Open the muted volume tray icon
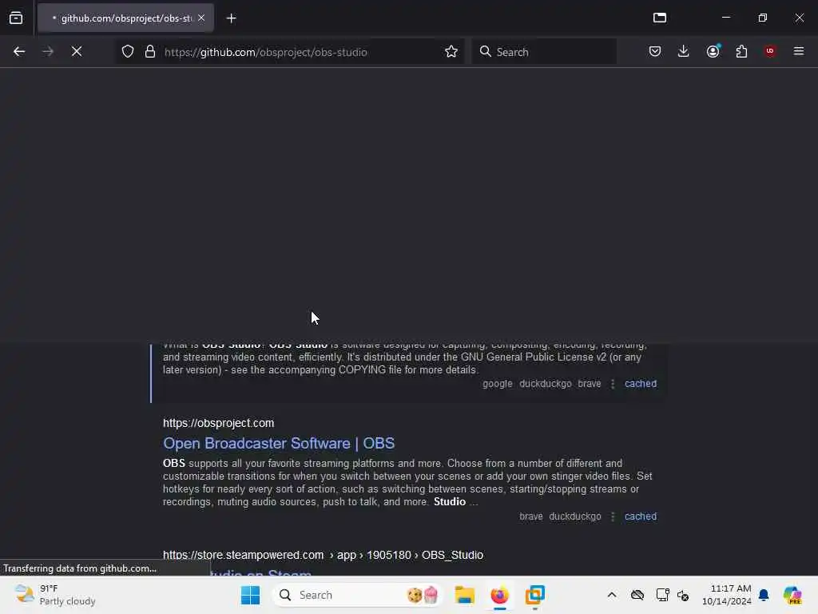The image size is (818, 614). [683, 595]
